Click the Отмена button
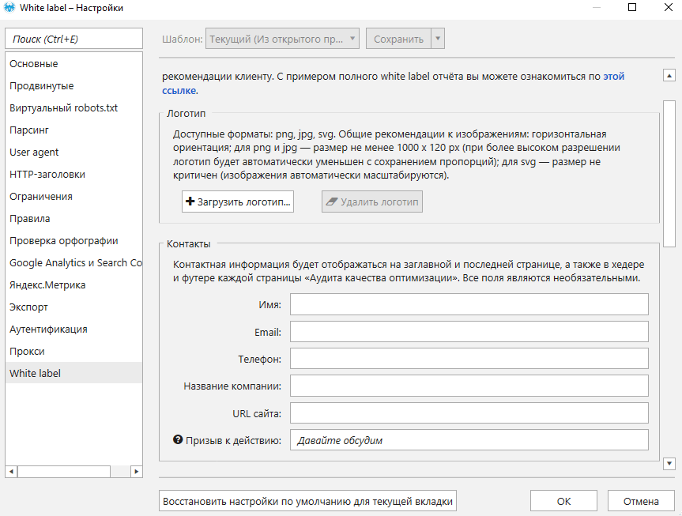 point(641,501)
